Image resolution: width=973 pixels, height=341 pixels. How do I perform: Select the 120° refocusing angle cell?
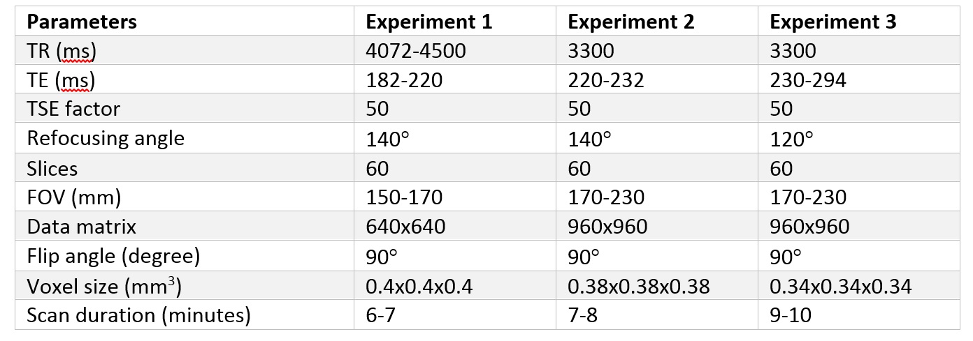791,138
